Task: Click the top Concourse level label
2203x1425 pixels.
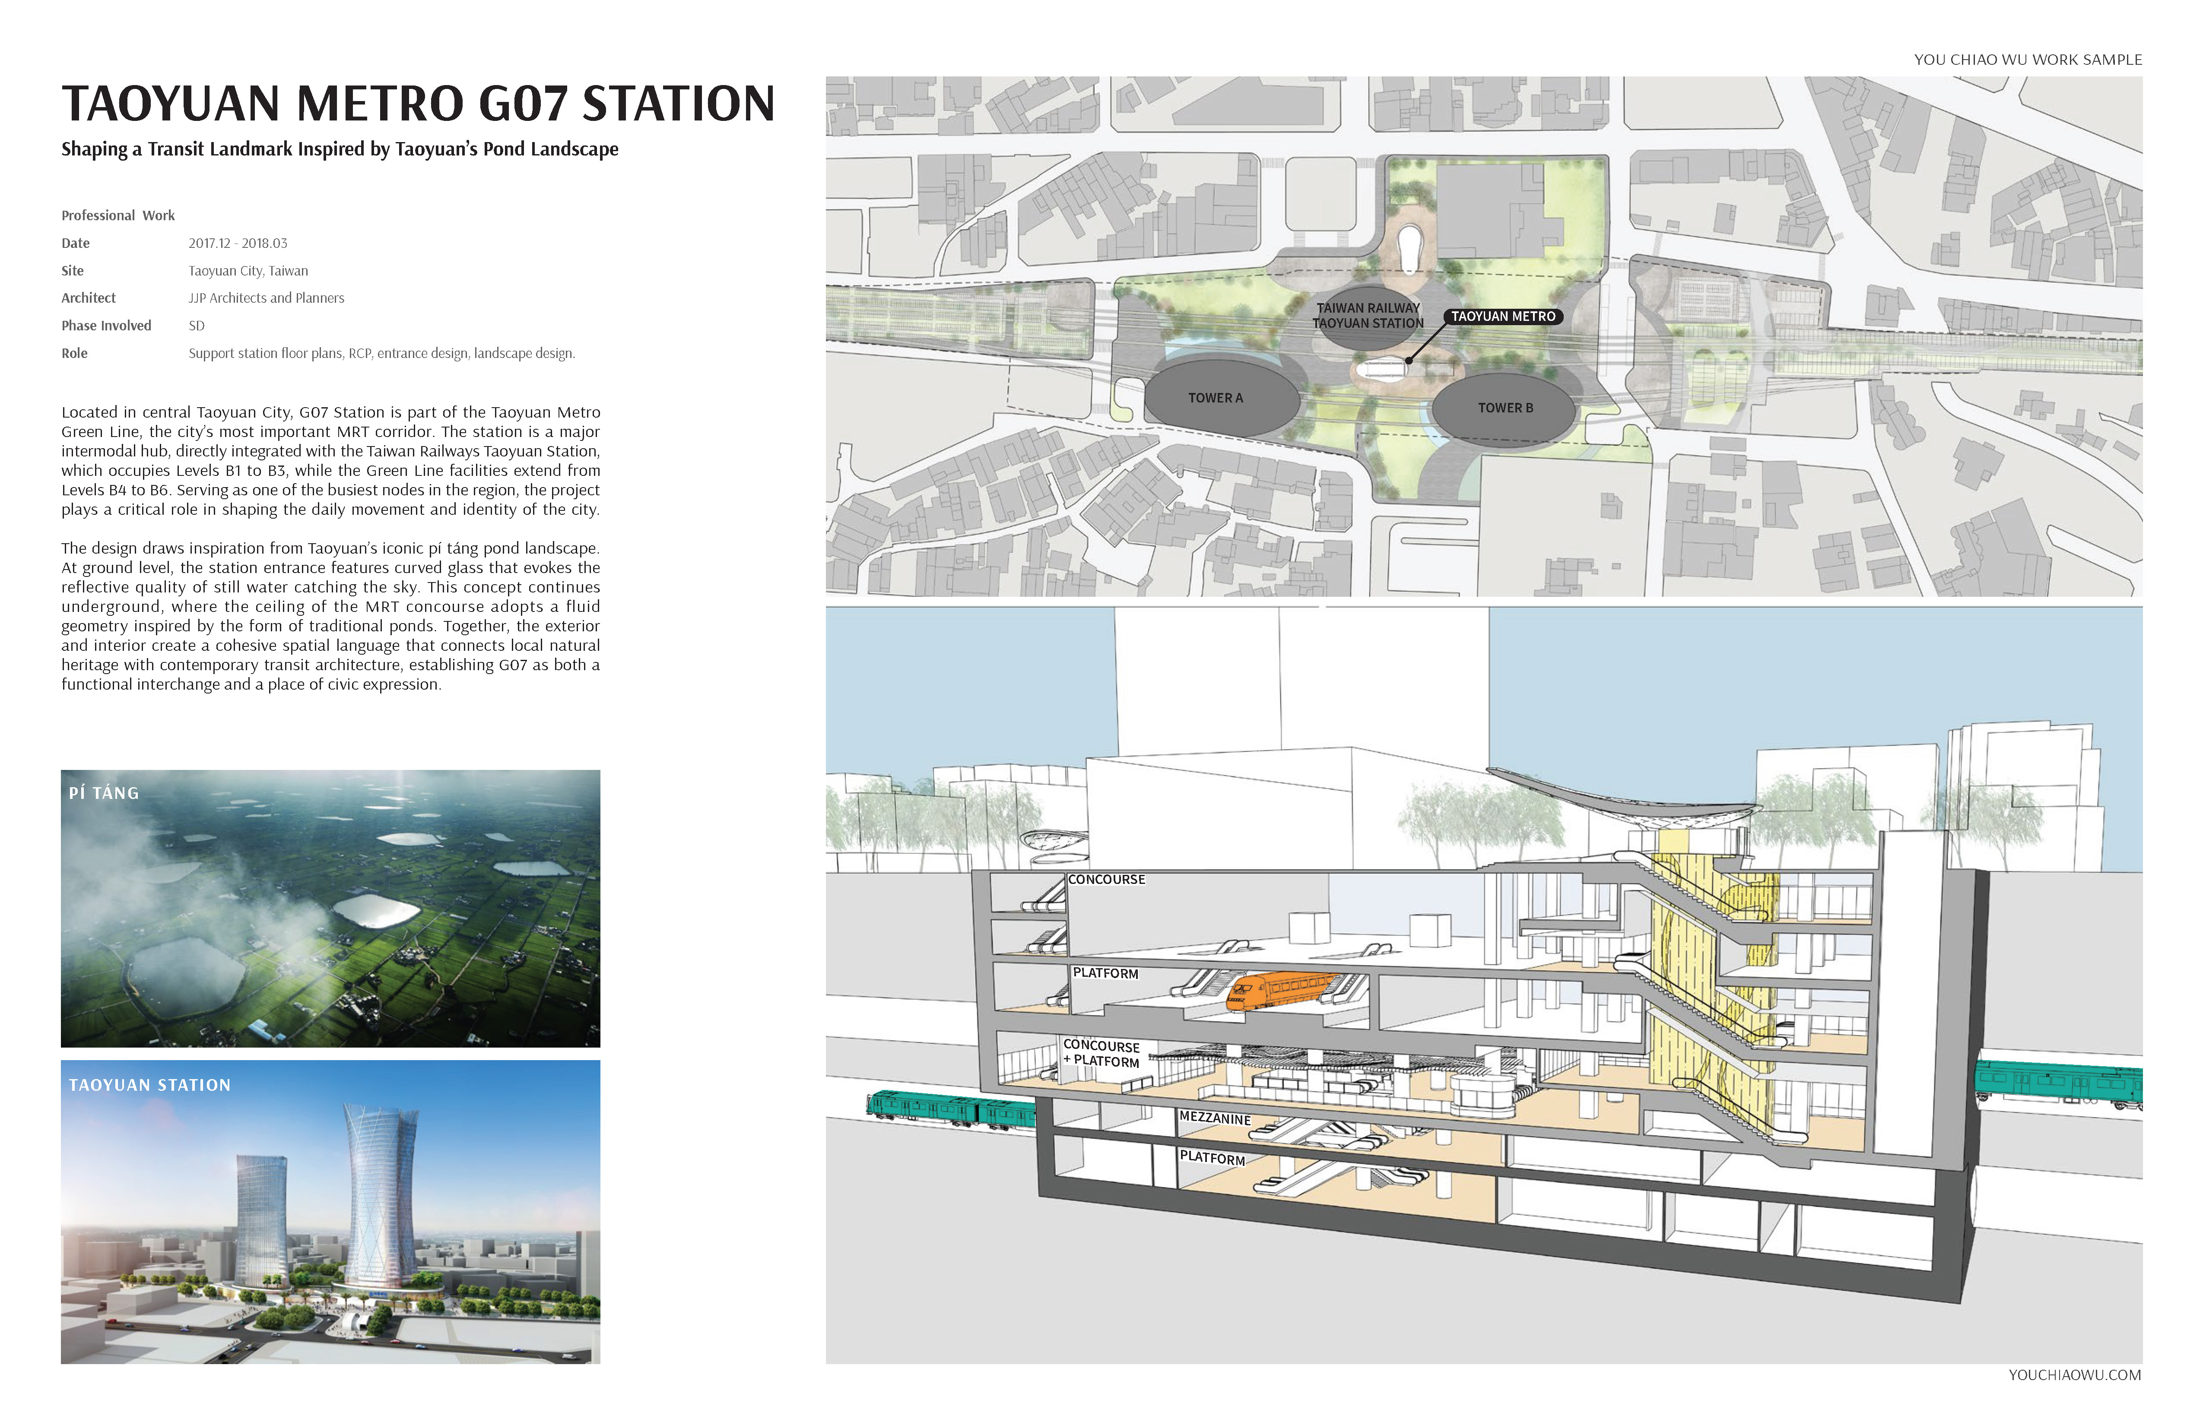Action: pyautogui.click(x=1106, y=879)
